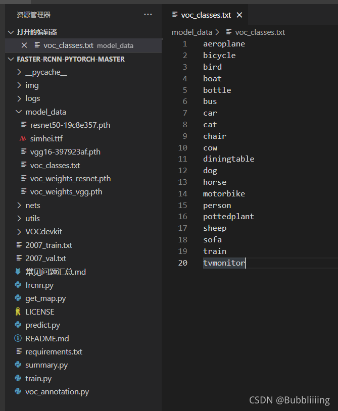Expand the img folder
This screenshot has width=338, height=411.
click(19, 85)
